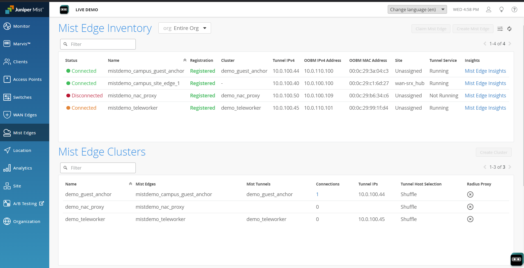Viewport: 524px width, 268px height.
Task: Open the Change language dropdown
Action: [417, 10]
